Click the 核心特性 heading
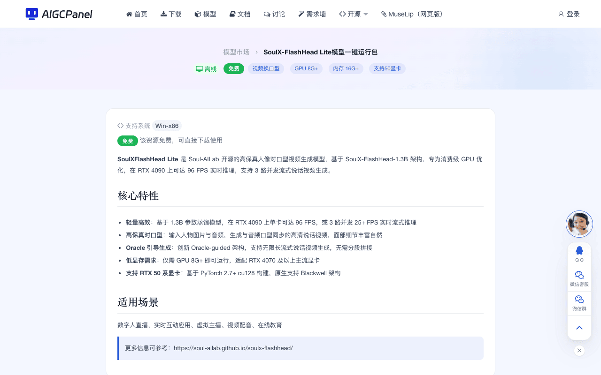 click(138, 195)
